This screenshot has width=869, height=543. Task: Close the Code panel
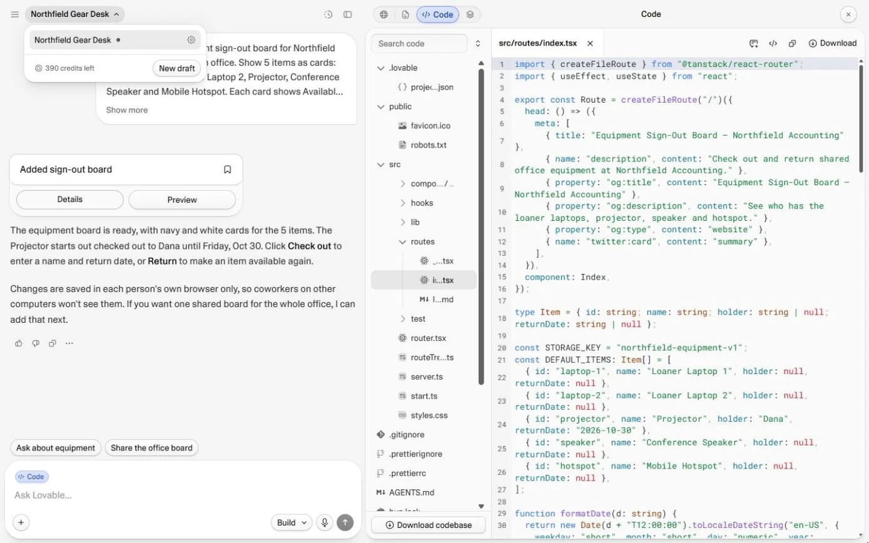848,14
